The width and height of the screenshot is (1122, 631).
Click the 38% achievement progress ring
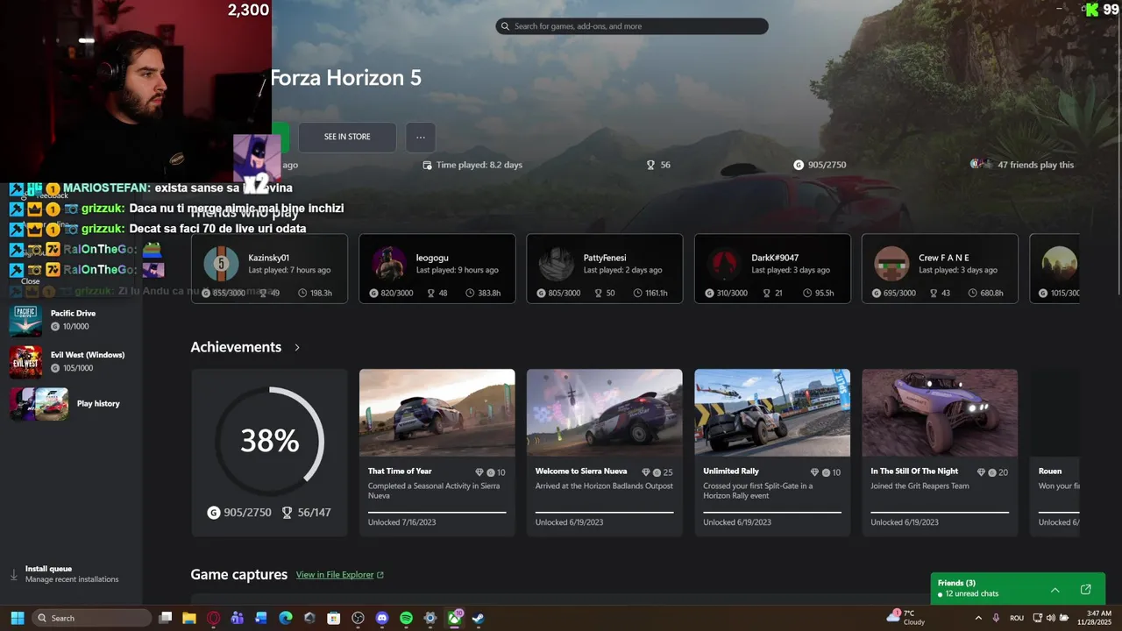point(269,441)
